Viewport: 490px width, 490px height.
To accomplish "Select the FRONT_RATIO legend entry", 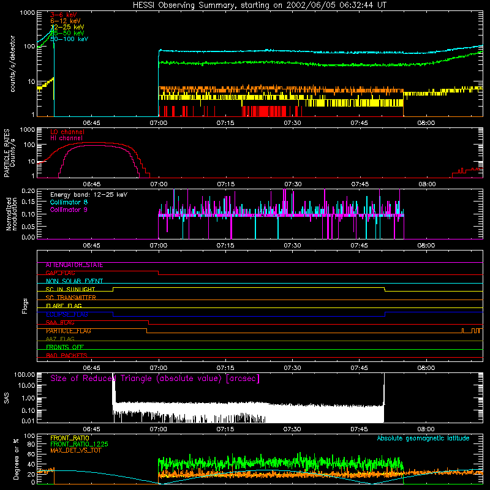I will click(x=70, y=438).
